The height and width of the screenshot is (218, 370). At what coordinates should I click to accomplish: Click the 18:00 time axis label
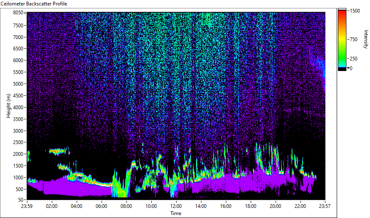pyautogui.click(x=251, y=206)
